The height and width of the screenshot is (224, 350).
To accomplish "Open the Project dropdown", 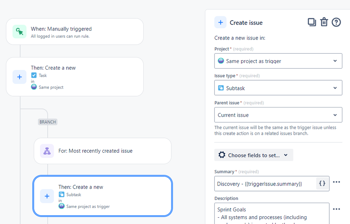I will click(278, 61).
